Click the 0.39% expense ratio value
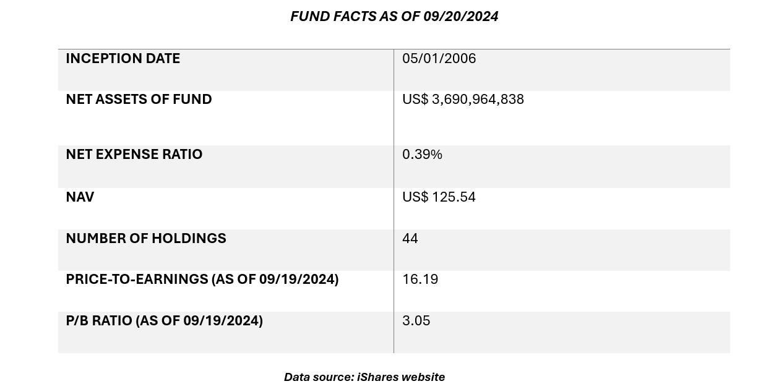Viewport: 758px width, 389px height. click(422, 155)
